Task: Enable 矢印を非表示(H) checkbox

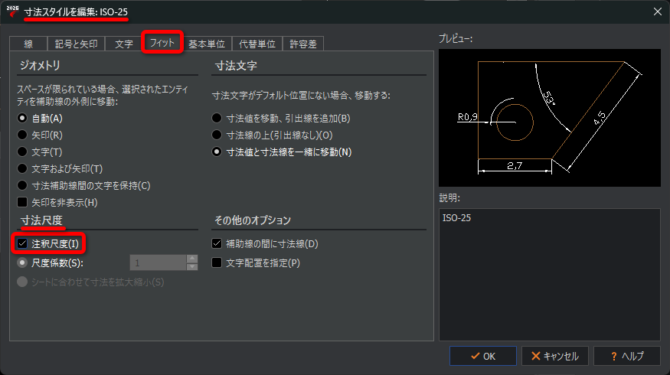Action: pyautogui.click(x=23, y=203)
